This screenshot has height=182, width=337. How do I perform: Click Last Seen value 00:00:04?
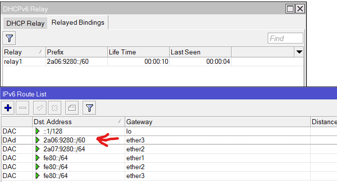point(218,62)
